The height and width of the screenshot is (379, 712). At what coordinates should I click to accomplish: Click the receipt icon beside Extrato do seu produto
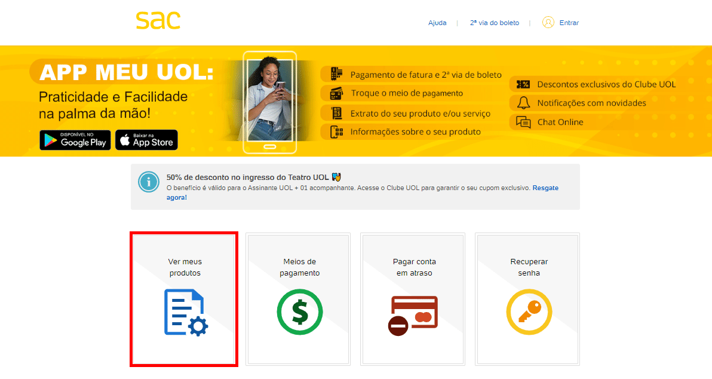click(336, 113)
